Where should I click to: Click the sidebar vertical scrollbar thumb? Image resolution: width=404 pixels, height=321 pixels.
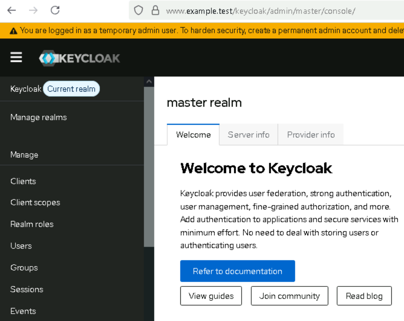[x=149, y=167]
